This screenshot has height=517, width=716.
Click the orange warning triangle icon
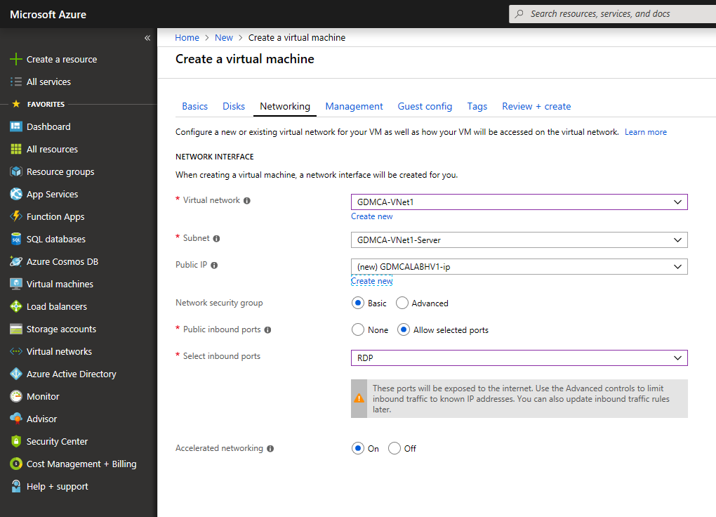(x=359, y=398)
